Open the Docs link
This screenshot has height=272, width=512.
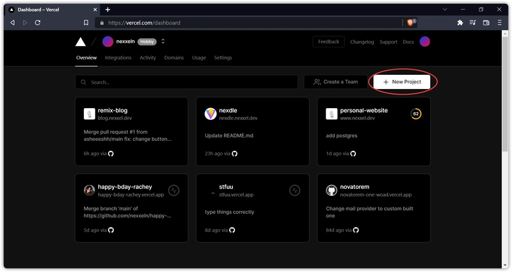tap(408, 42)
